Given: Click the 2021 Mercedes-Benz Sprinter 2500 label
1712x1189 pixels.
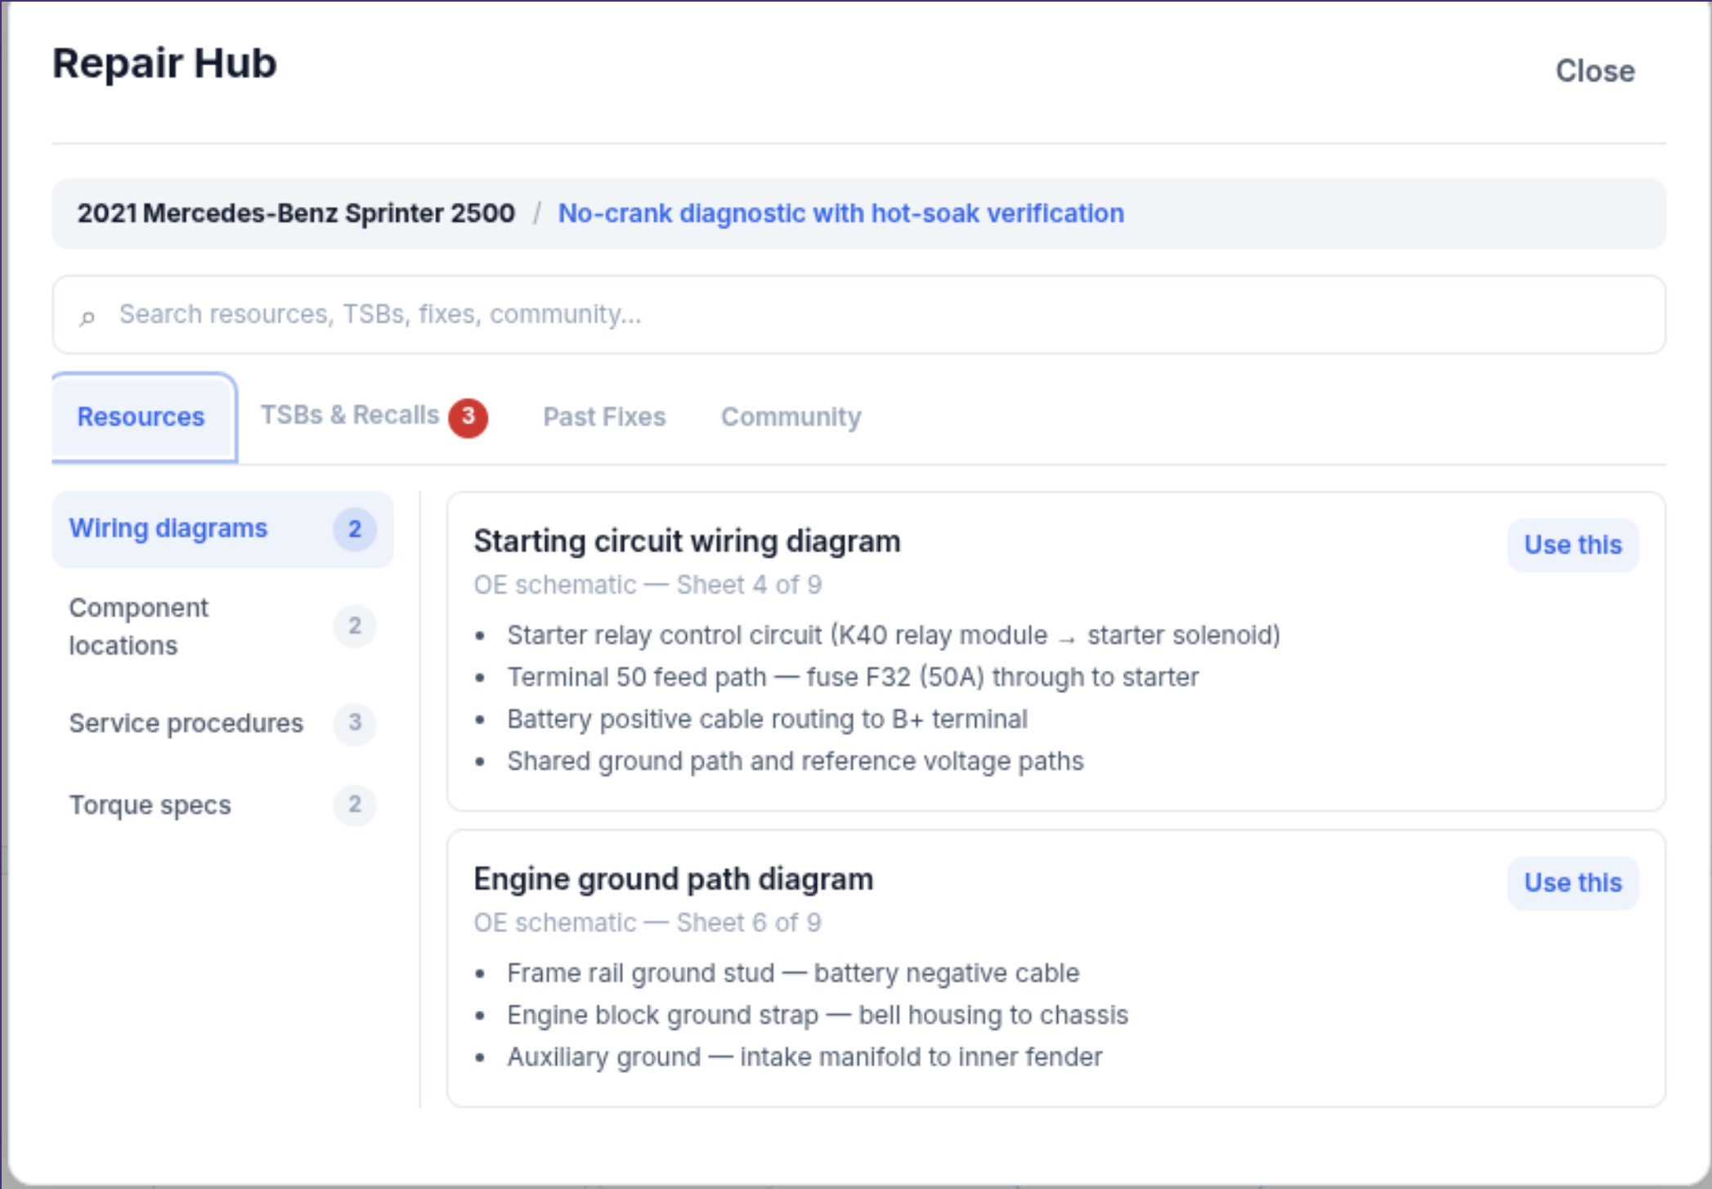Looking at the screenshot, I should click(296, 213).
